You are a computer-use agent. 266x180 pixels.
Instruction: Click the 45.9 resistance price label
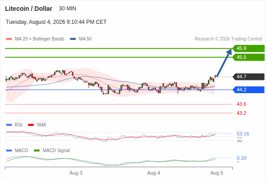(x=248, y=49)
